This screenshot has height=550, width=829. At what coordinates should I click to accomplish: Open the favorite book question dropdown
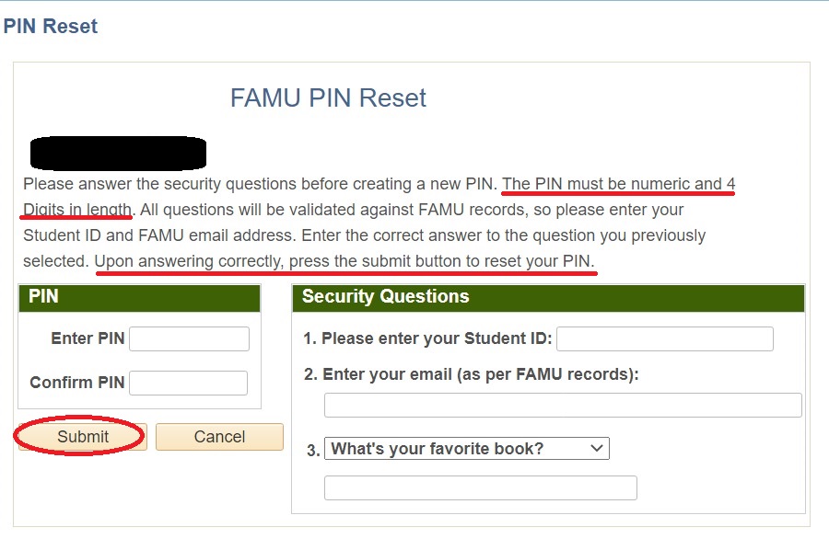pyautogui.click(x=467, y=448)
